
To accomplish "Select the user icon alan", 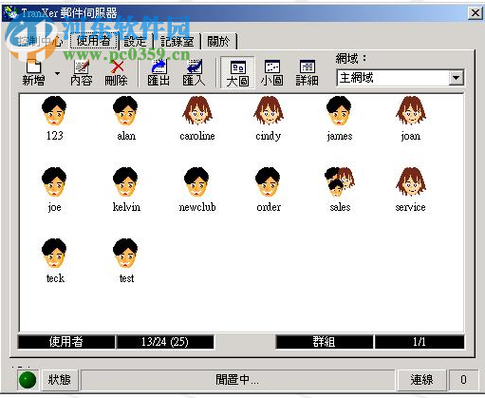I will [126, 119].
